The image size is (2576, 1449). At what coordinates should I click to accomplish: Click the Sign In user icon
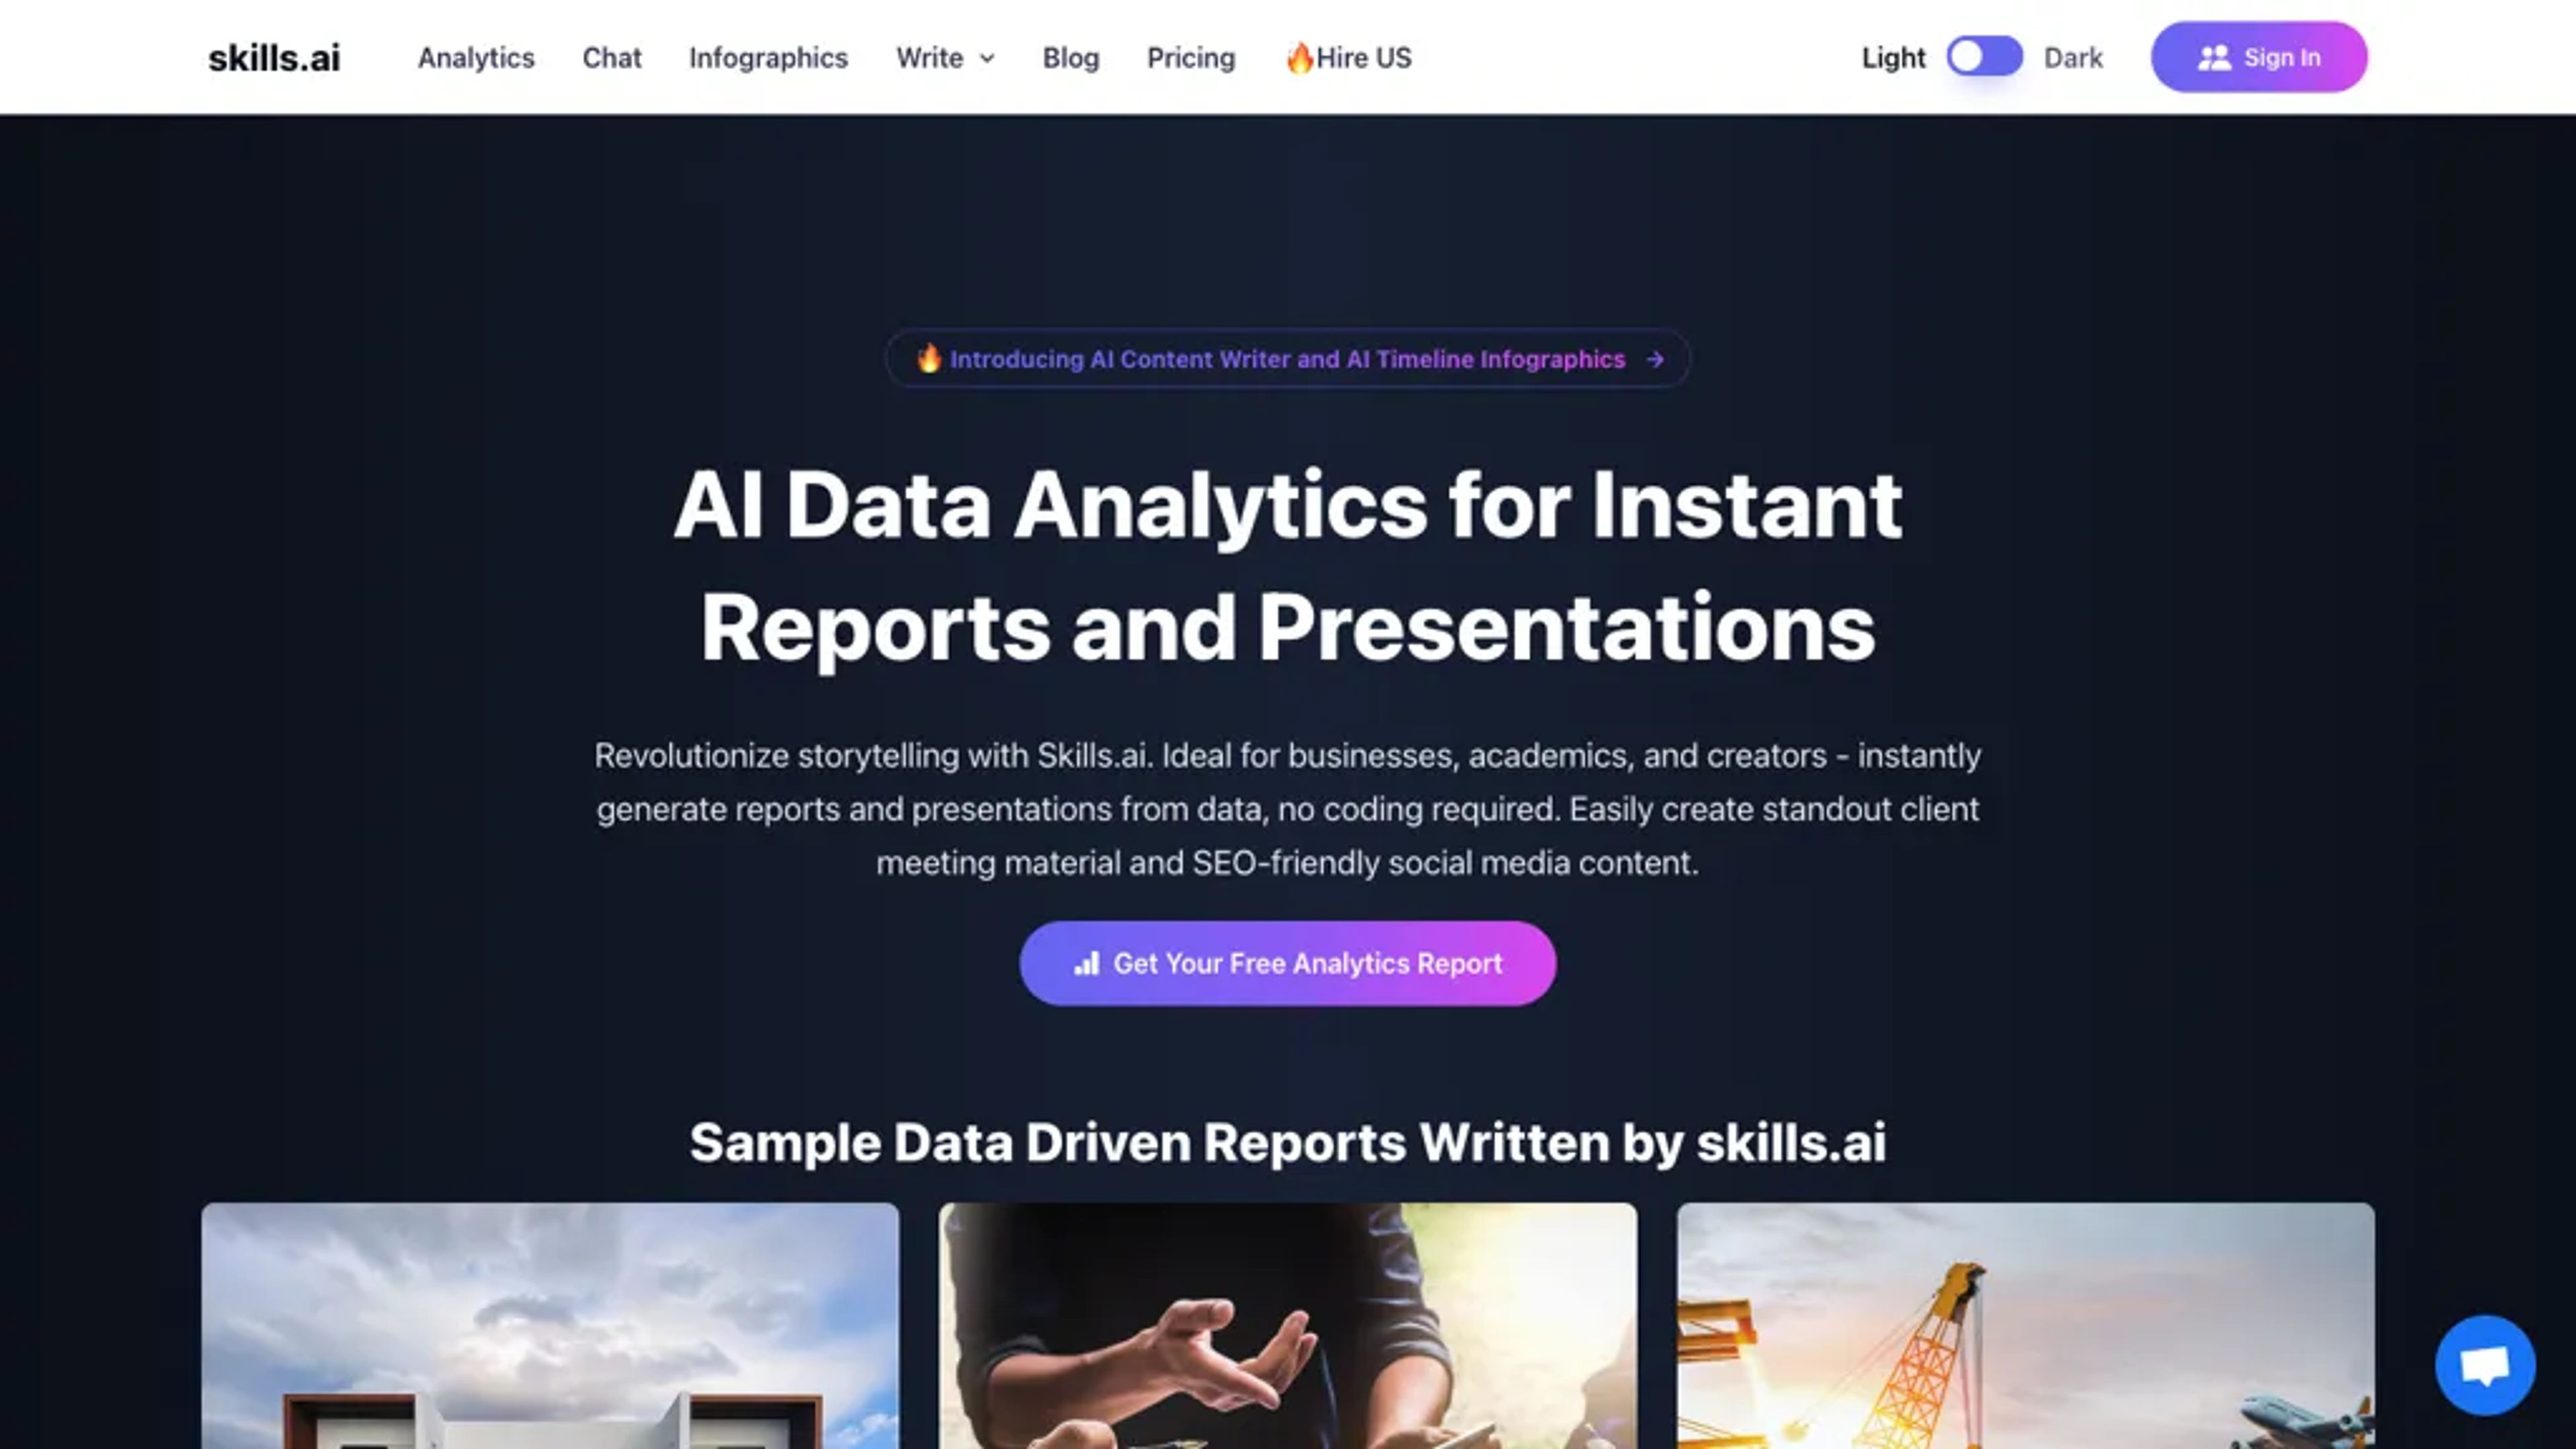2215,56
